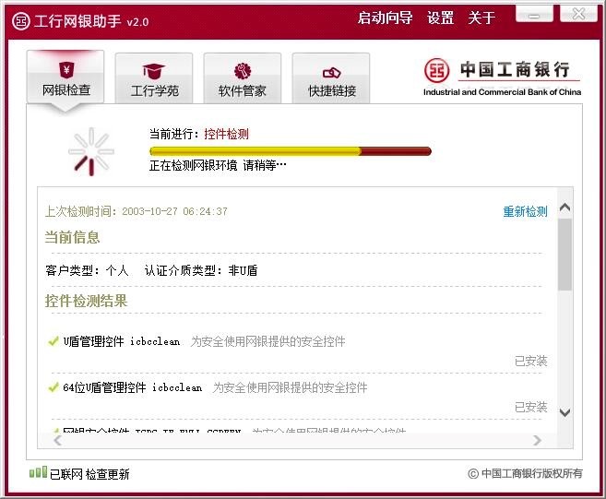
Task: Click 检查更新 to check for updates
Action: [x=107, y=474]
